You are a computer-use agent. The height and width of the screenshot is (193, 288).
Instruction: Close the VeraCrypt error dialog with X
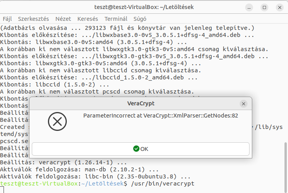tap(244, 104)
